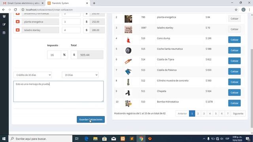Click the Windows search box
The width and height of the screenshot is (253, 142).
[40, 138]
